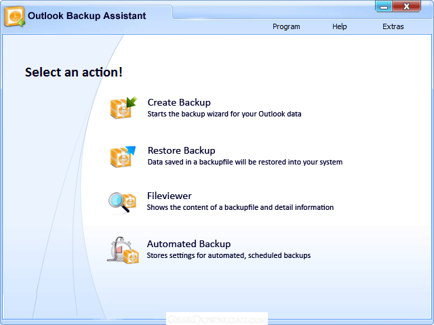The image size is (434, 325).
Task: Click the Fileviewer magnifying glass icon
Action: pos(122,203)
